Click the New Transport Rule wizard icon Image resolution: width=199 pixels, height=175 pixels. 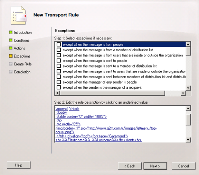(19, 15)
